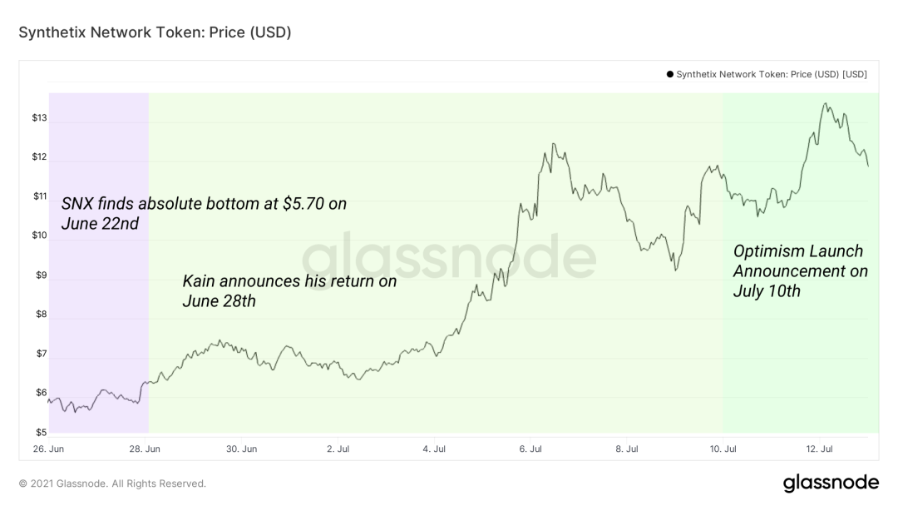The height and width of the screenshot is (506, 898).
Task: Click the price peak near 12. Jul
Action: (826, 104)
